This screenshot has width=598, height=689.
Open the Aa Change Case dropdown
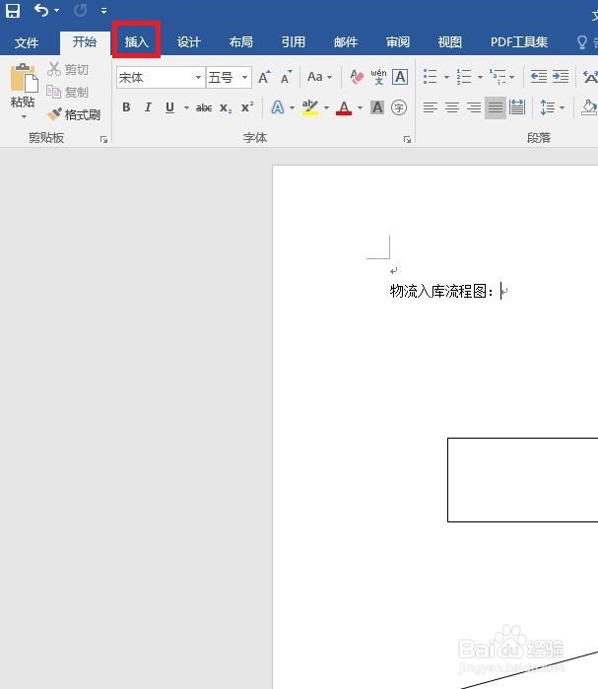tap(319, 77)
